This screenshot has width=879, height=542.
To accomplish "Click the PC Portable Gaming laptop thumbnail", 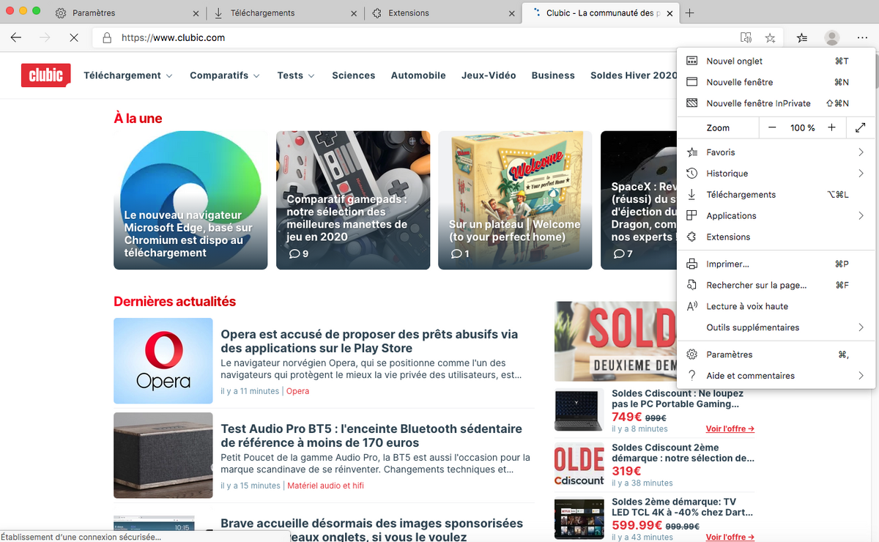I will coord(579,411).
